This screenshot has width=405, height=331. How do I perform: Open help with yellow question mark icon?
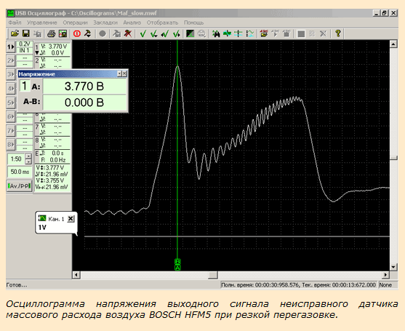[x=337, y=33]
